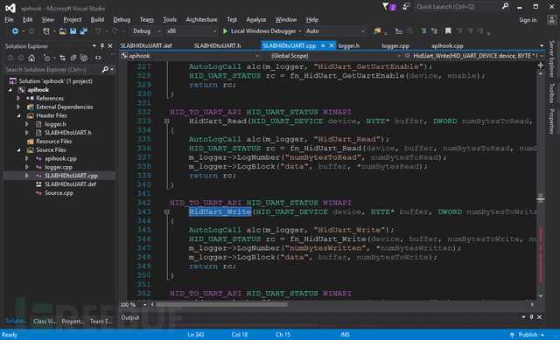Click the Open File toolbar icon
Screen dimensions: 560x340
[x=62, y=31]
